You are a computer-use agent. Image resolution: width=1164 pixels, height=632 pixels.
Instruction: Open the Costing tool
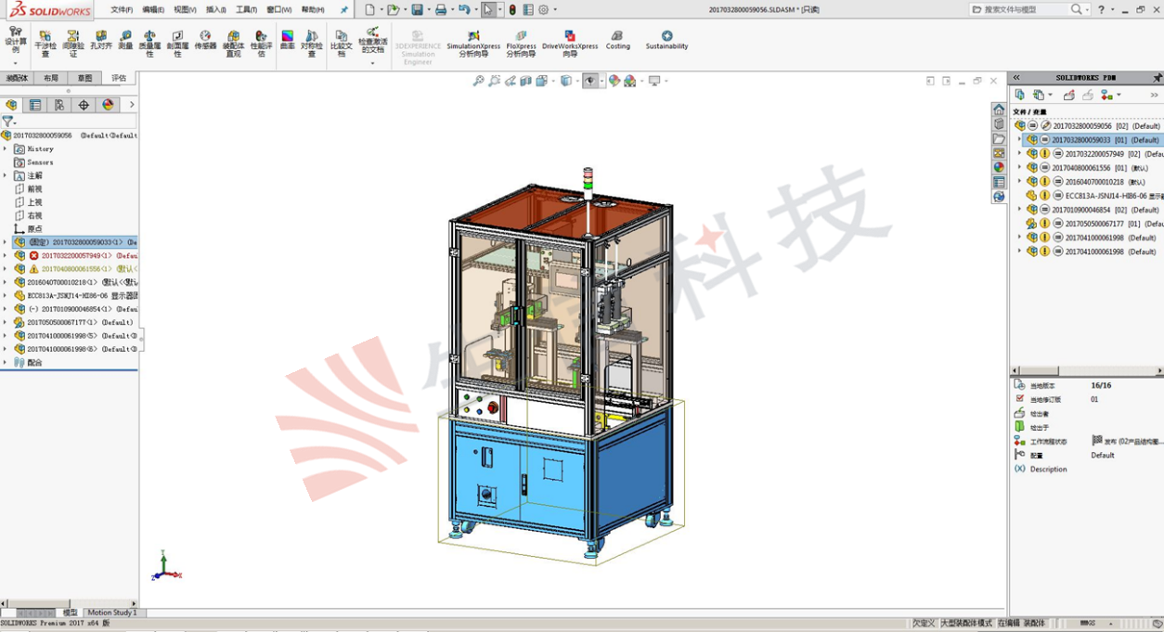coord(618,40)
